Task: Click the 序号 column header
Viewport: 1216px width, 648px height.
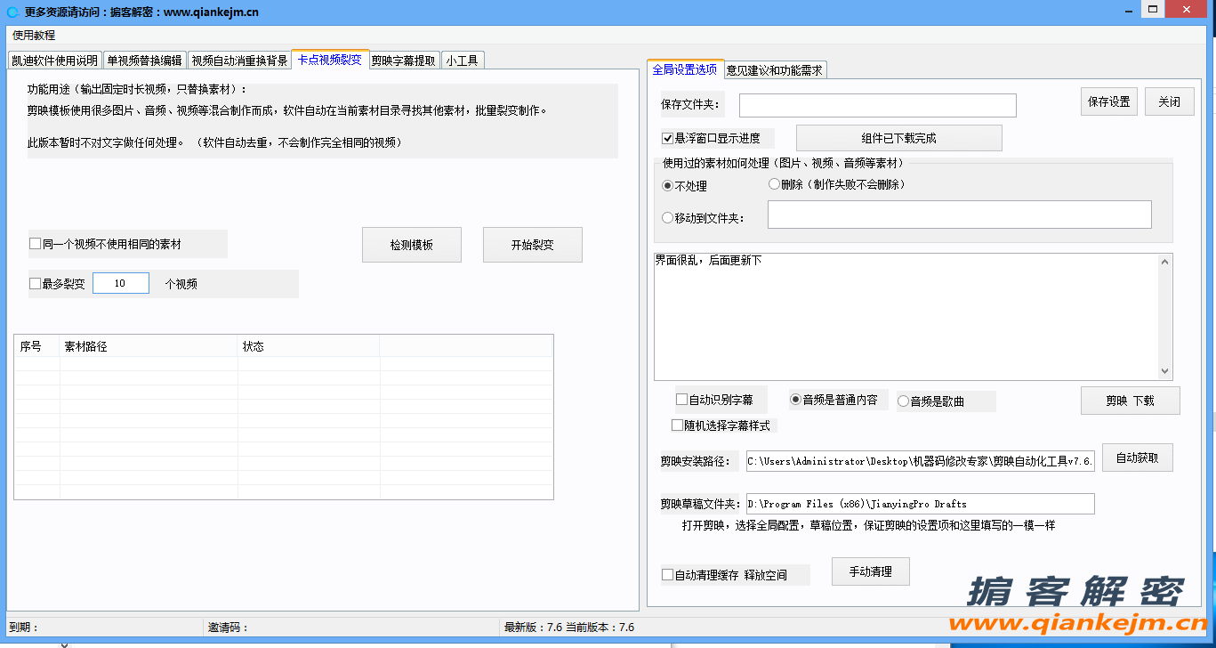Action: click(37, 346)
